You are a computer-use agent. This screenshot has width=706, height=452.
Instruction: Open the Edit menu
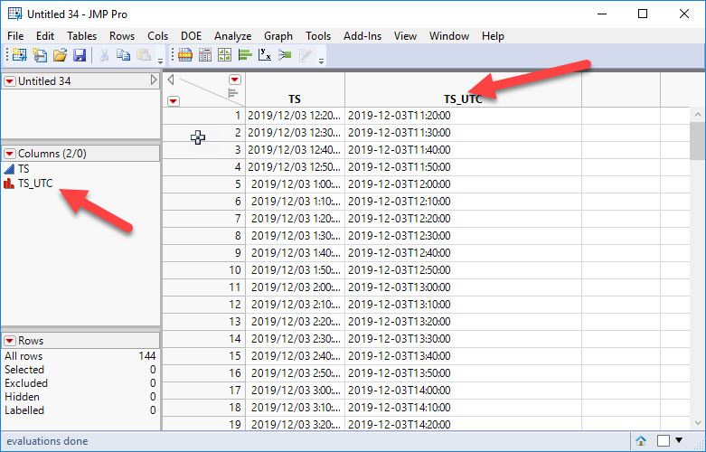pyautogui.click(x=45, y=36)
